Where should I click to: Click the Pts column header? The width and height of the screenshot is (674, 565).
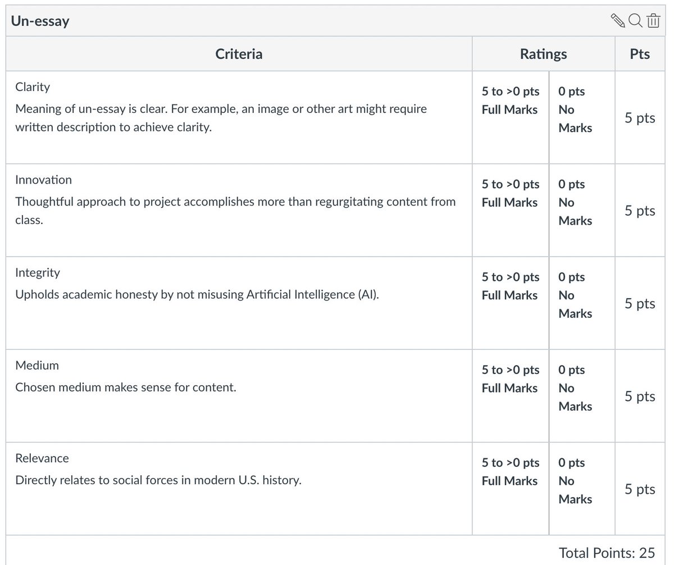640,54
